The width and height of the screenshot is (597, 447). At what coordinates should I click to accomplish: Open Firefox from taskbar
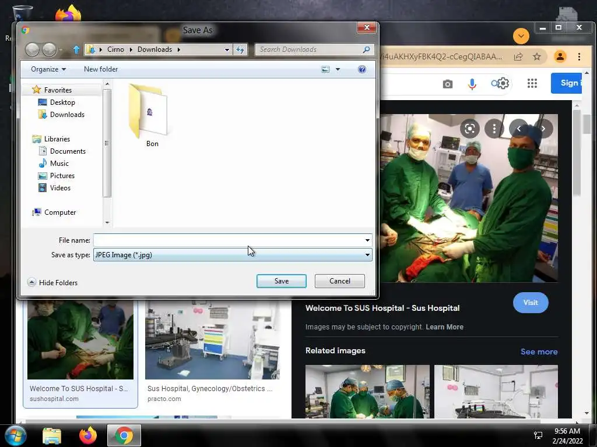88,435
